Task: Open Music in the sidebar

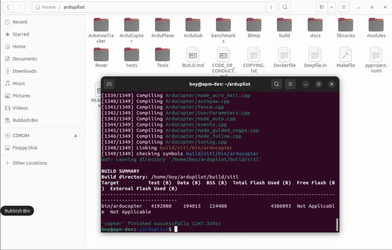Action: pos(42,83)
